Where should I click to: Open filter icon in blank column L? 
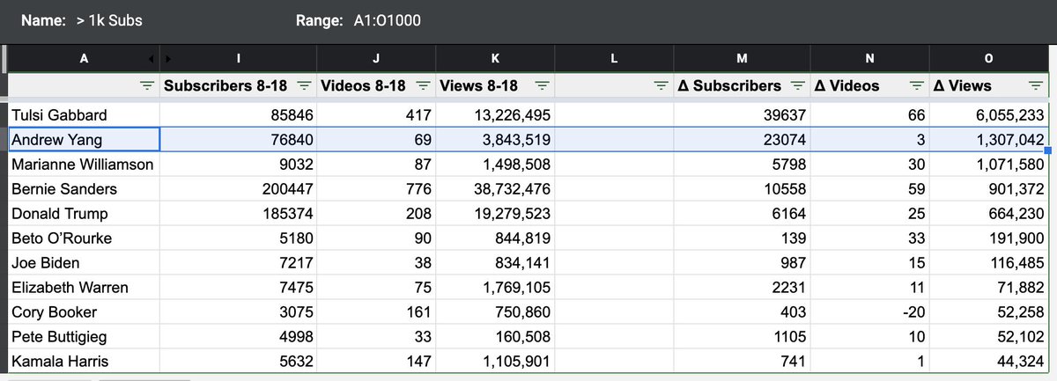pos(662,85)
